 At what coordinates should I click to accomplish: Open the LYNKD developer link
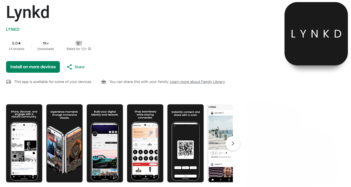coord(13,29)
